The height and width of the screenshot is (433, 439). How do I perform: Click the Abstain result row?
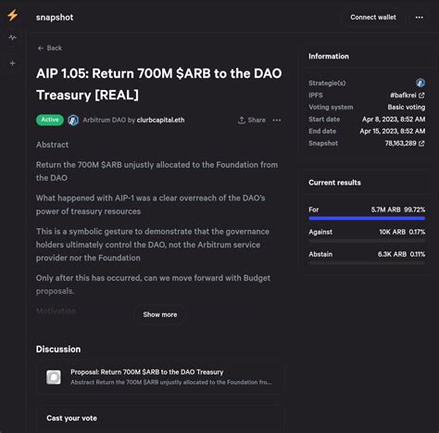[x=367, y=254]
